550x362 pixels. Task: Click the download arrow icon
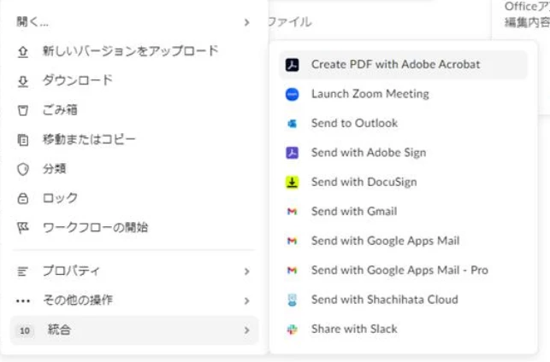tap(23, 81)
